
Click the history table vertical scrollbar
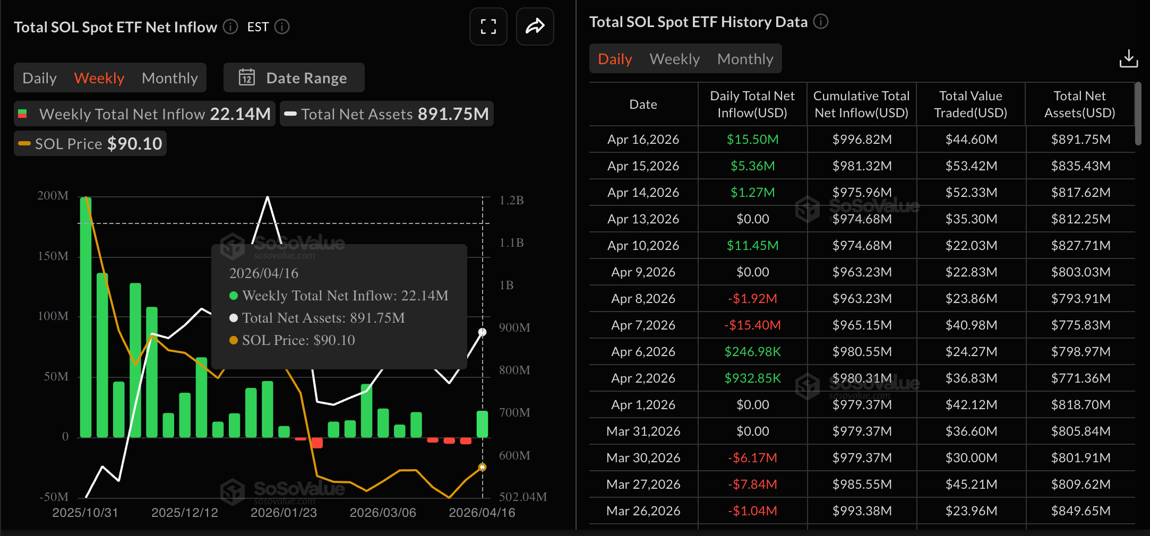1137,114
